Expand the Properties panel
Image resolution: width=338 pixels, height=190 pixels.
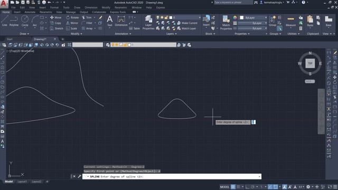pyautogui.click(x=242, y=34)
